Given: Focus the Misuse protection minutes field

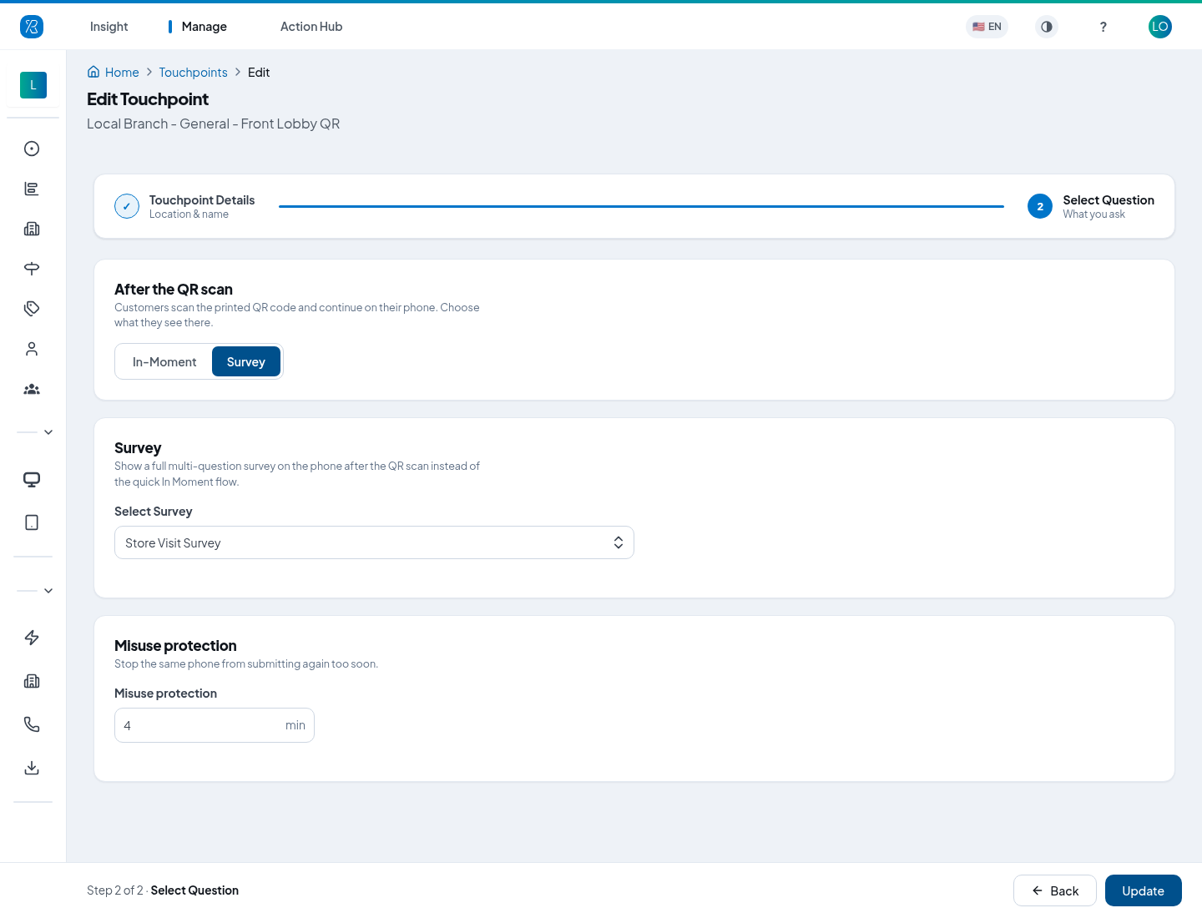Looking at the screenshot, I should (x=215, y=725).
